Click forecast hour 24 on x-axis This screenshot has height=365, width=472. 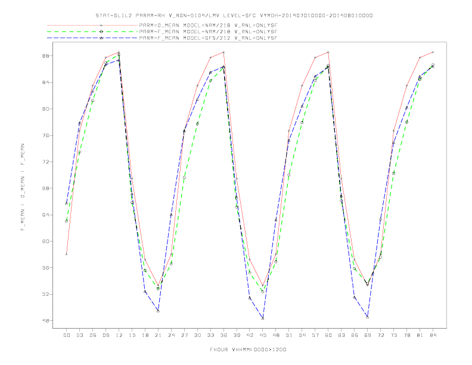[x=171, y=335]
